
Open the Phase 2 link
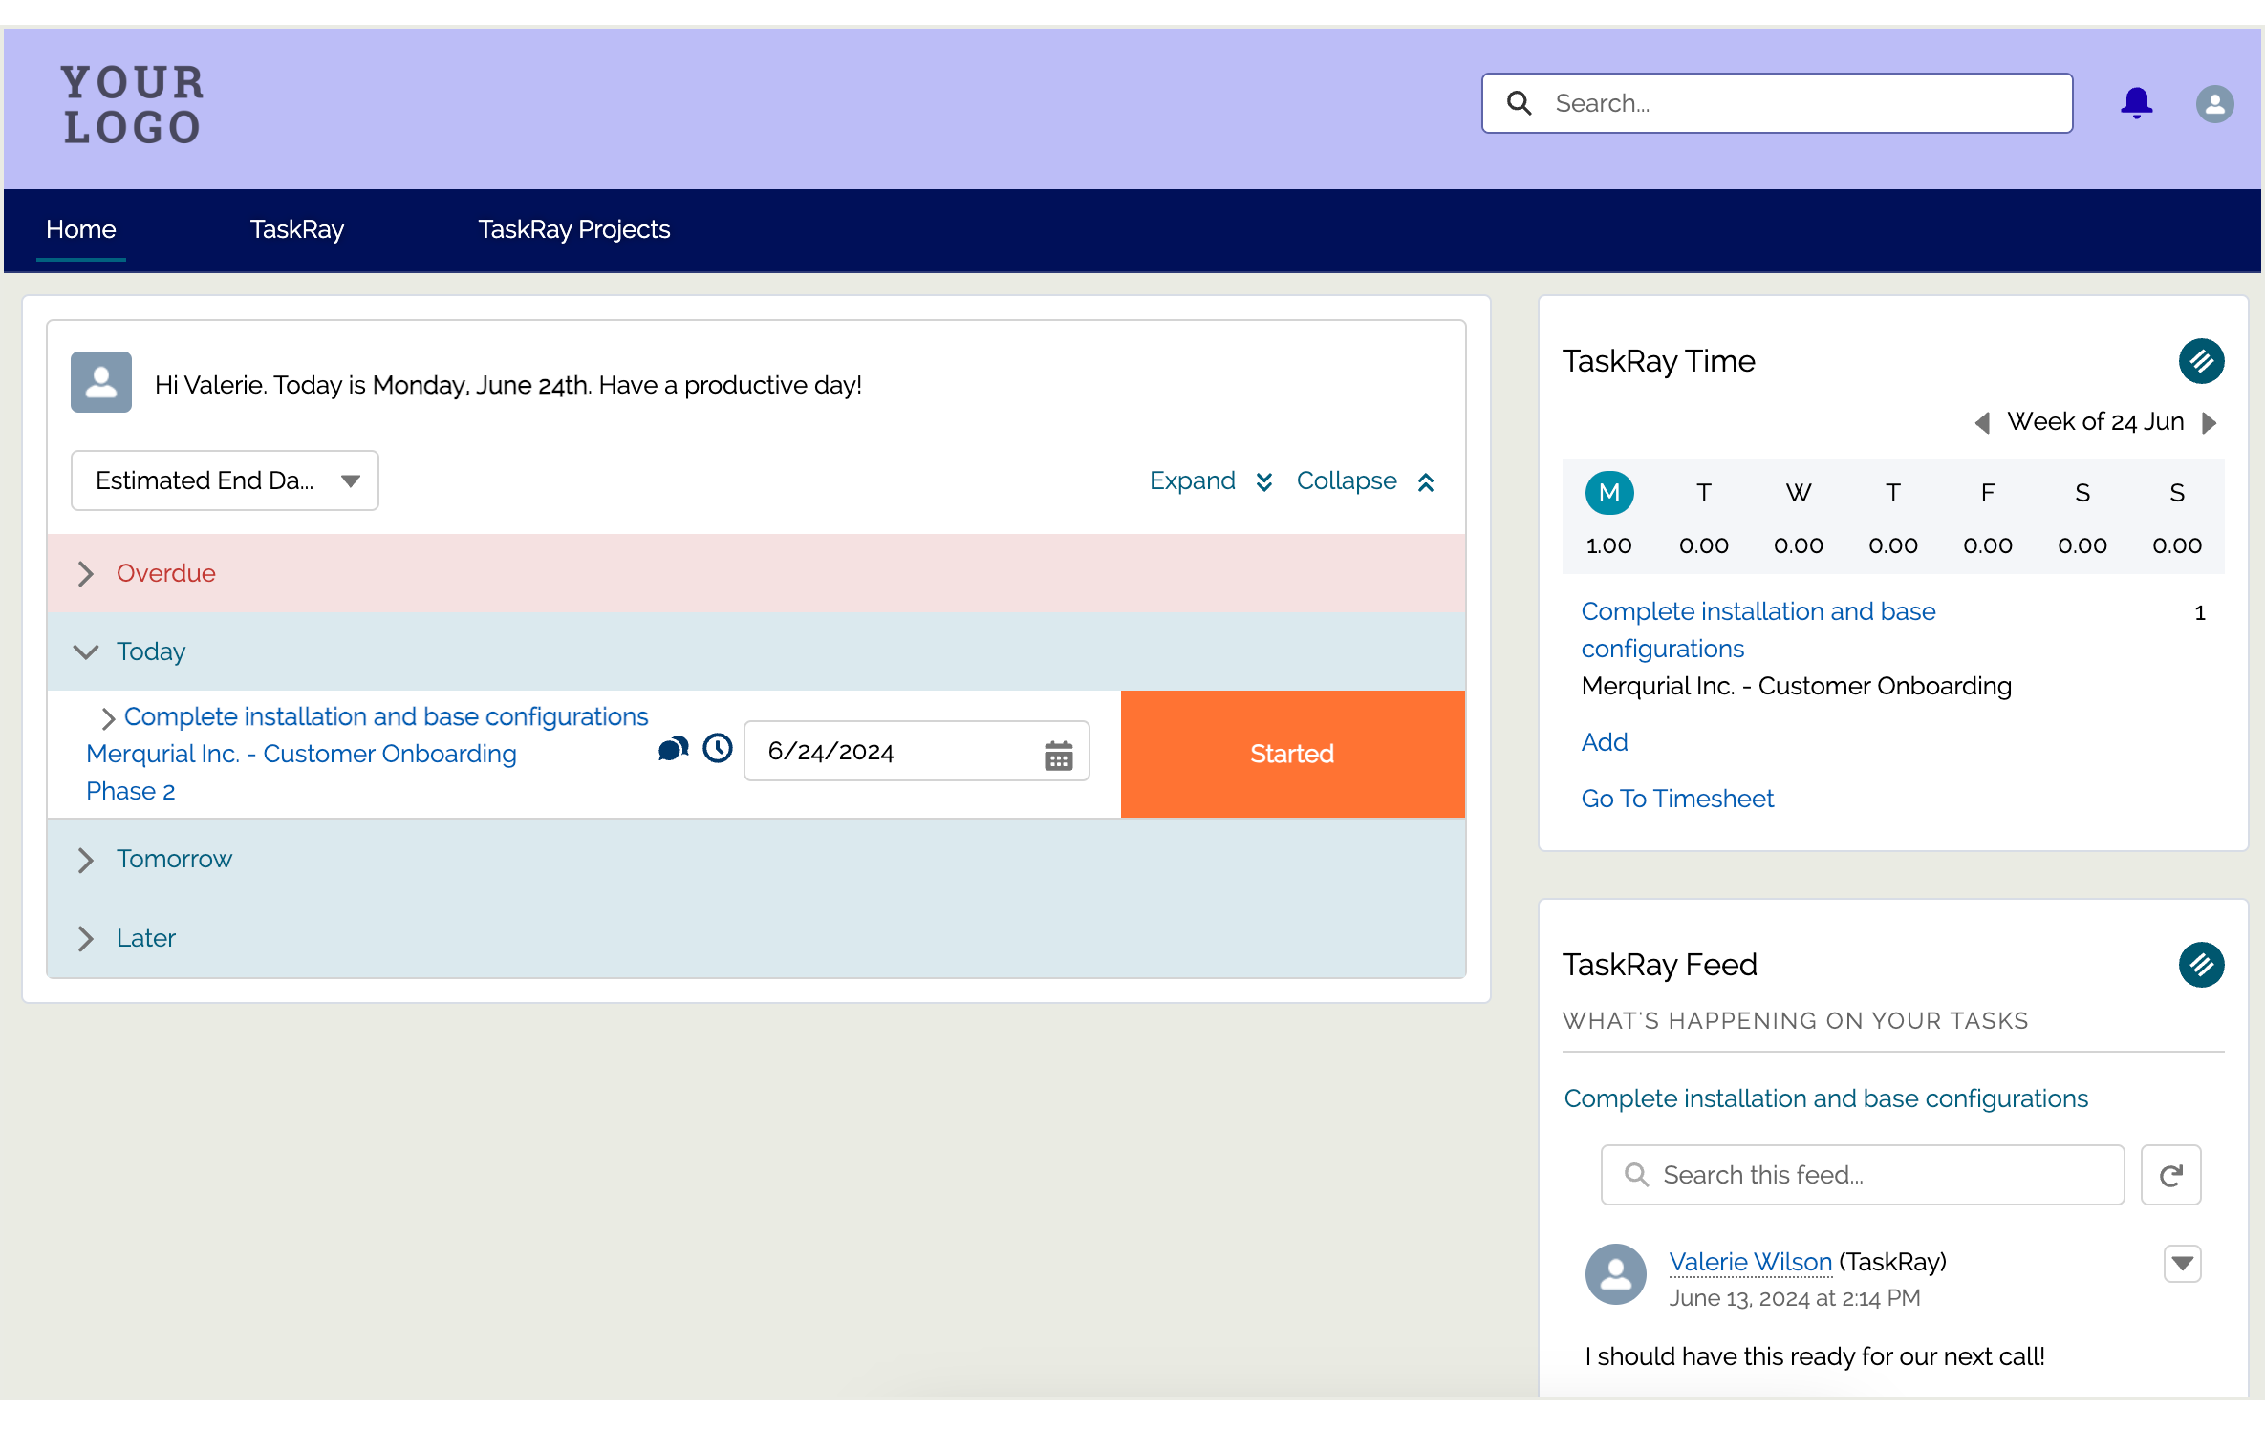click(131, 791)
